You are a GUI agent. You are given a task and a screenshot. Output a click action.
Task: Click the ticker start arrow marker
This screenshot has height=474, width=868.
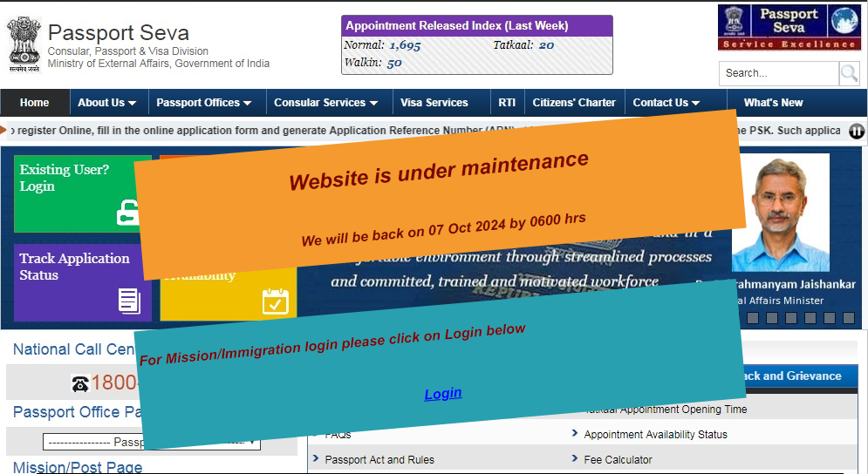tap(3, 130)
